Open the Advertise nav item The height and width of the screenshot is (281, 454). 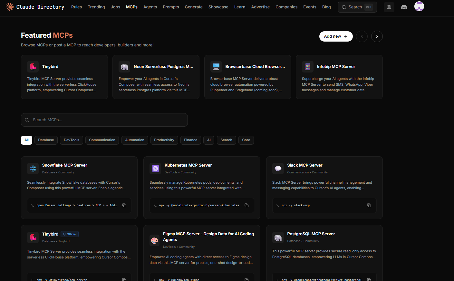(260, 7)
